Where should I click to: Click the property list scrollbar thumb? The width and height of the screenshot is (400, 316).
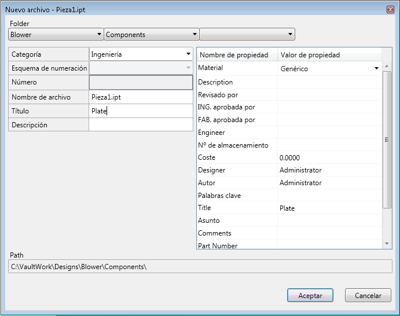tap(387, 139)
